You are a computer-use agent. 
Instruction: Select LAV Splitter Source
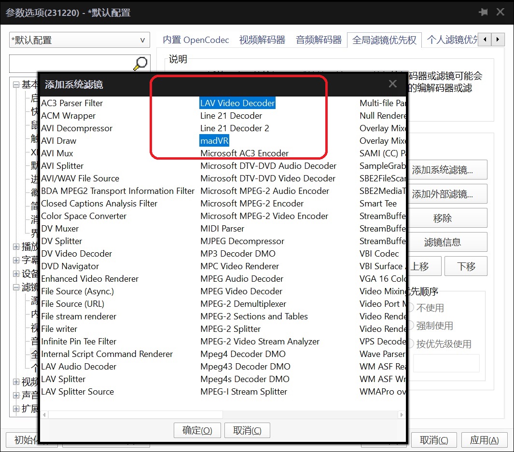pyautogui.click(x=77, y=392)
